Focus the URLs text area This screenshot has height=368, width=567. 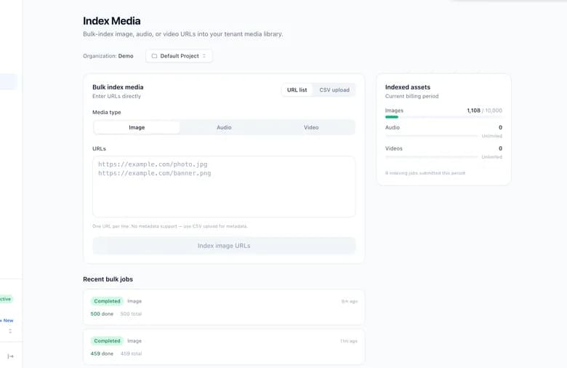[224, 187]
